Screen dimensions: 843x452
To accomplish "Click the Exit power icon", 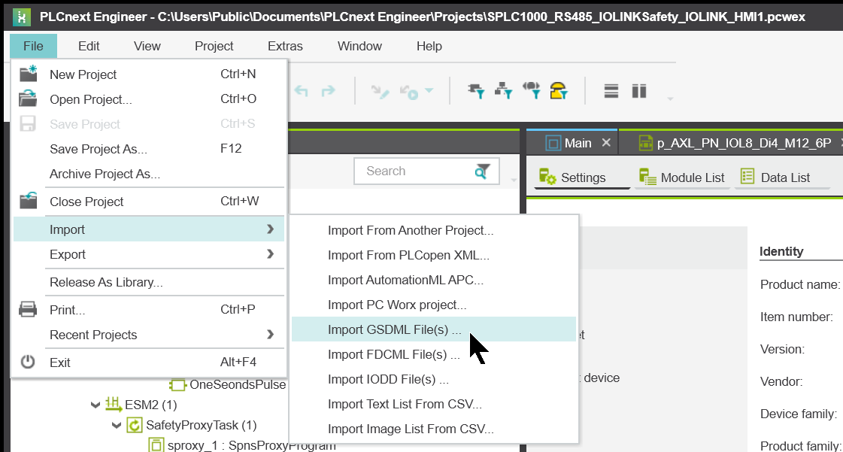I will (x=28, y=362).
